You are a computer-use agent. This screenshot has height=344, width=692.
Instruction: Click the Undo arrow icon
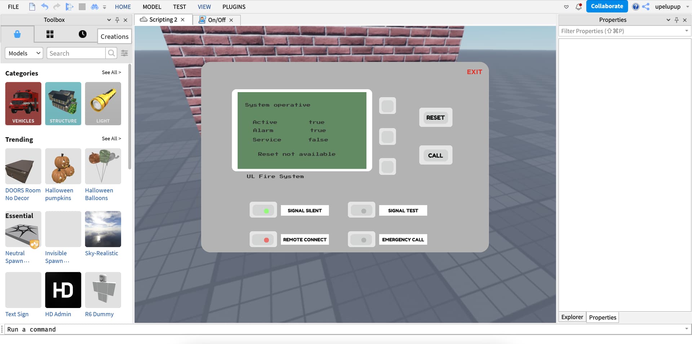[x=44, y=6]
